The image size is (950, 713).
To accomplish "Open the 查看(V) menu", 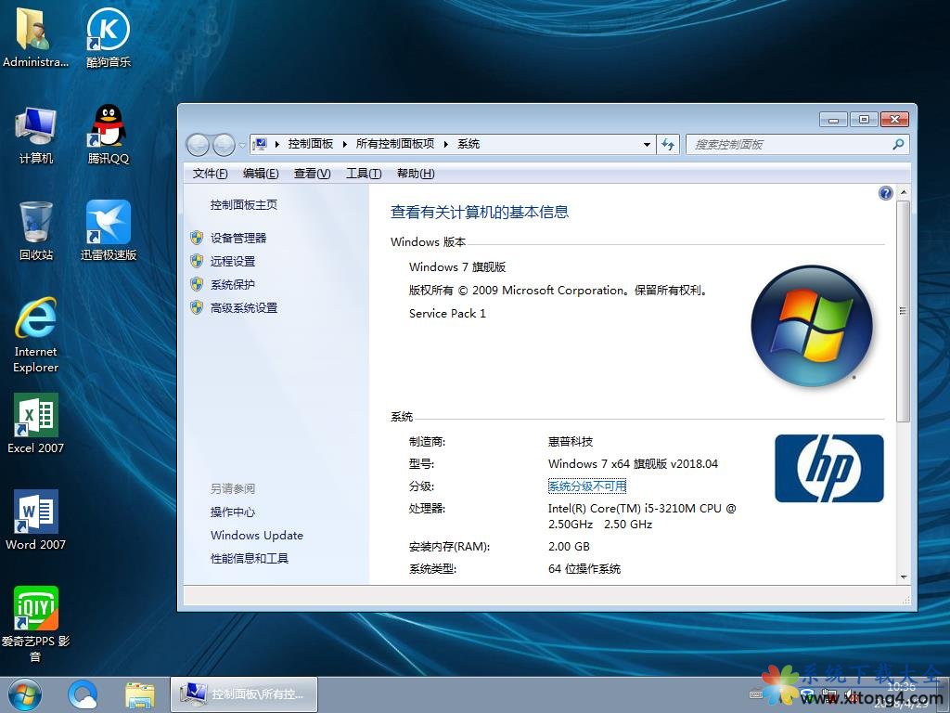I will pos(312,174).
